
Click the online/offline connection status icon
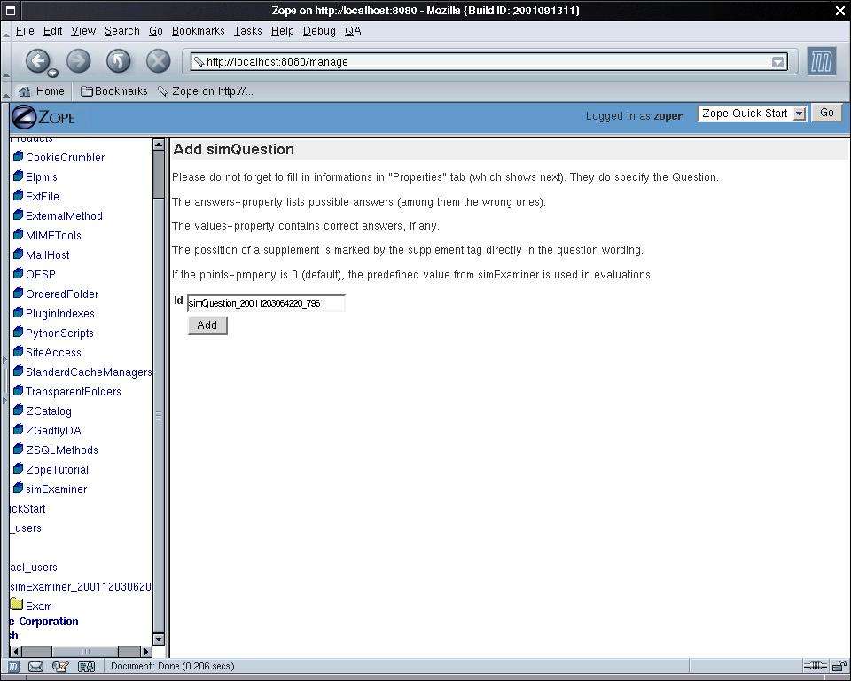(x=816, y=666)
